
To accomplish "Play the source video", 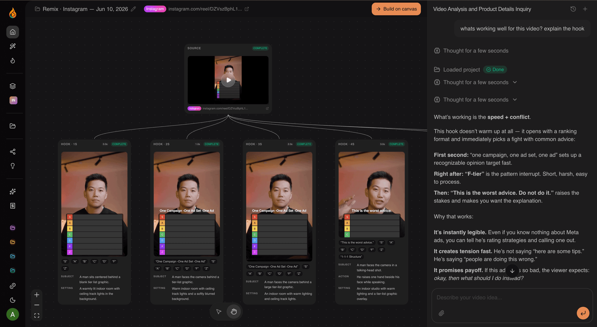I will click(228, 80).
